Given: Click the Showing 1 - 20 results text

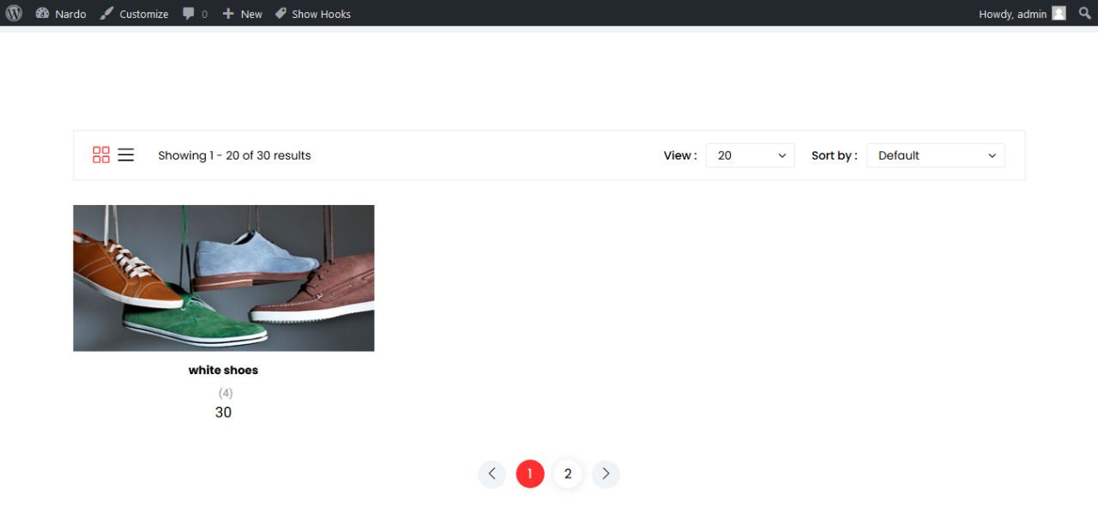Looking at the screenshot, I should 234,155.
